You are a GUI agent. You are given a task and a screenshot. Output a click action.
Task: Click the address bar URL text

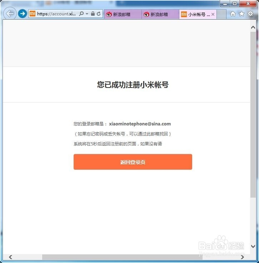(x=56, y=14)
